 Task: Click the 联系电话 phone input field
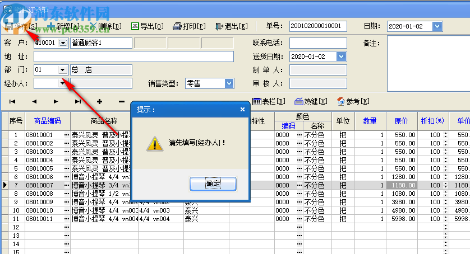coord(318,43)
